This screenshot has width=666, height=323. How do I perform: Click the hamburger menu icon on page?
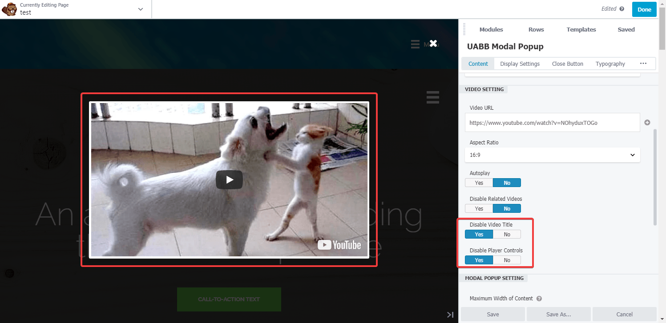click(x=432, y=97)
